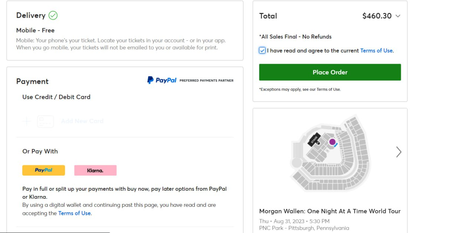This screenshot has height=233, width=475.
Task: Select the Mobile - Free delivery option
Action: coord(35,30)
